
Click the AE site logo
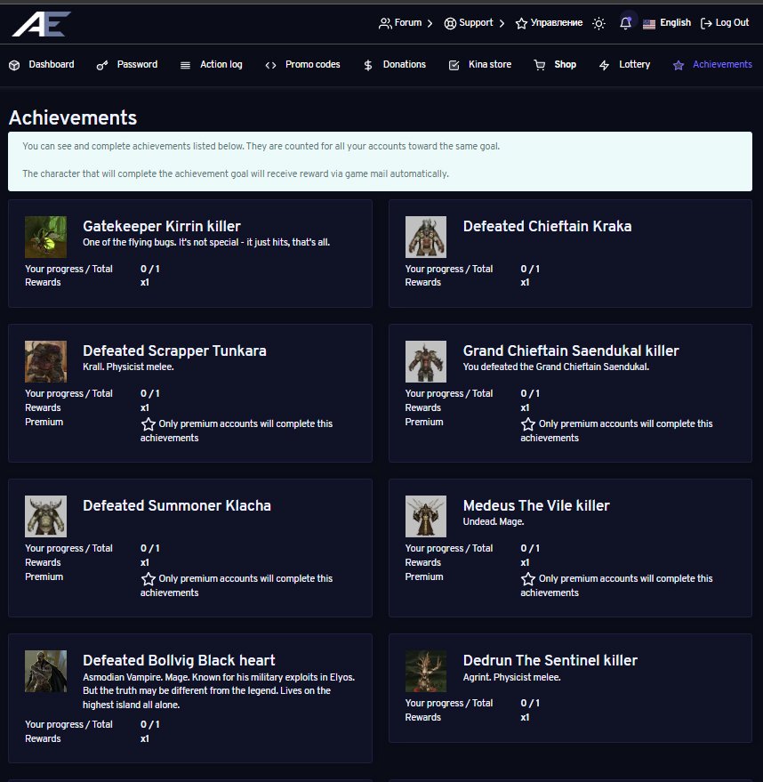[x=40, y=23]
